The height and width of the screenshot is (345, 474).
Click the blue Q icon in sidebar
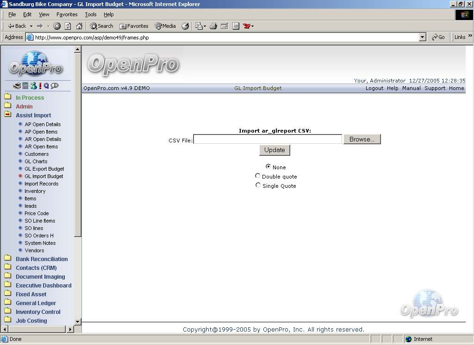[x=46, y=86]
